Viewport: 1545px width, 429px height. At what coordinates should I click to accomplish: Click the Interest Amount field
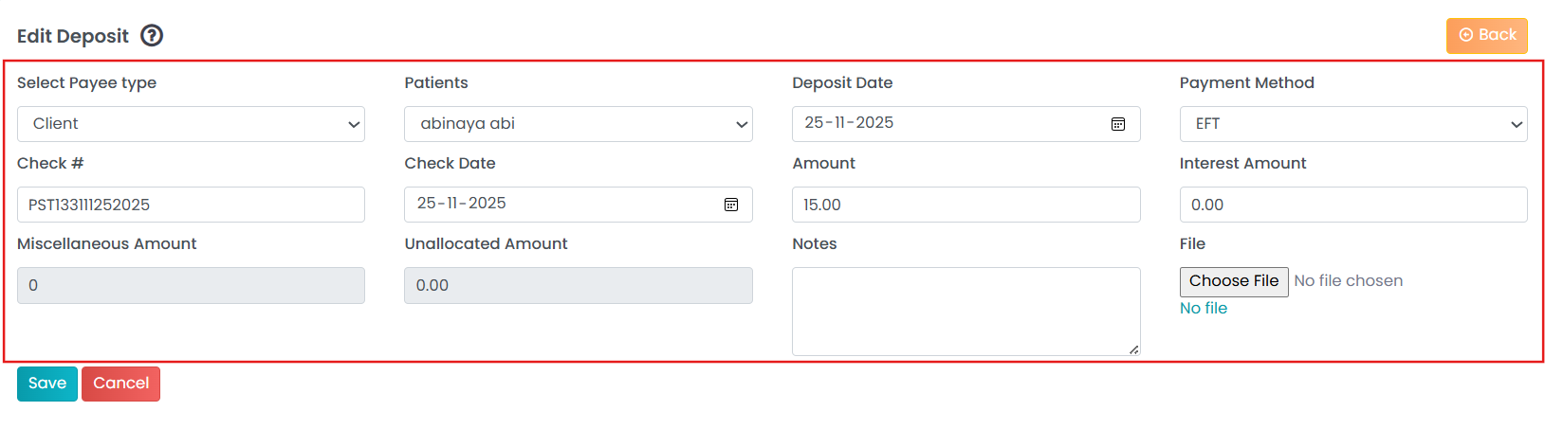(x=1352, y=205)
